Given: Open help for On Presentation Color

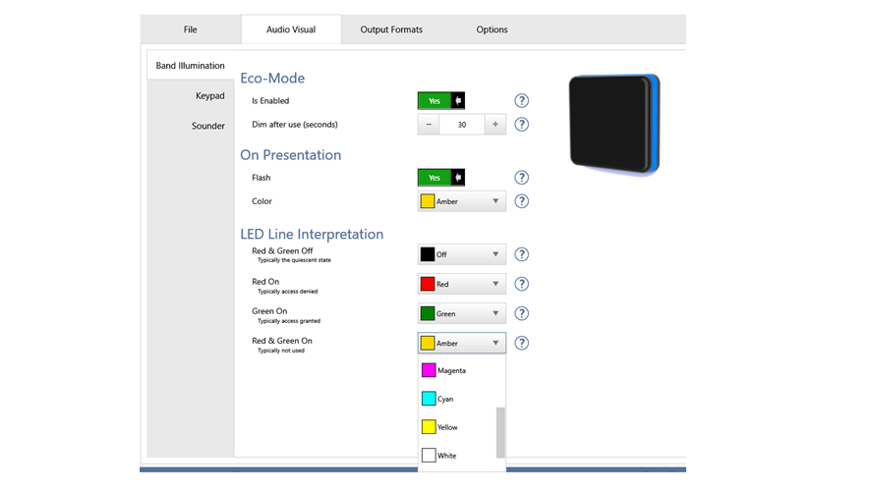Looking at the screenshot, I should point(521,201).
